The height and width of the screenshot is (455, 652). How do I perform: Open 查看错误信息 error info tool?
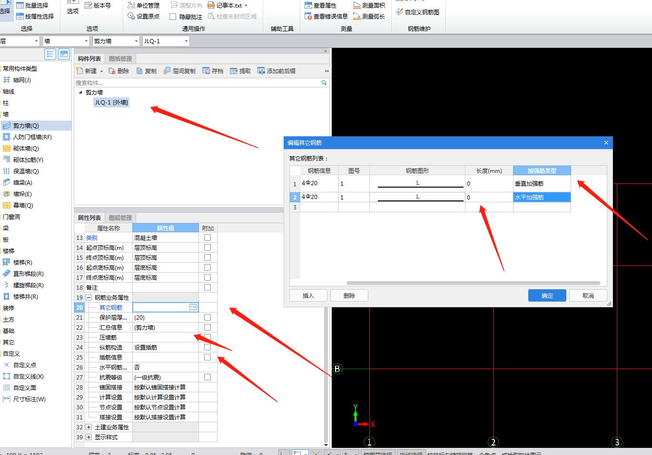(x=326, y=16)
